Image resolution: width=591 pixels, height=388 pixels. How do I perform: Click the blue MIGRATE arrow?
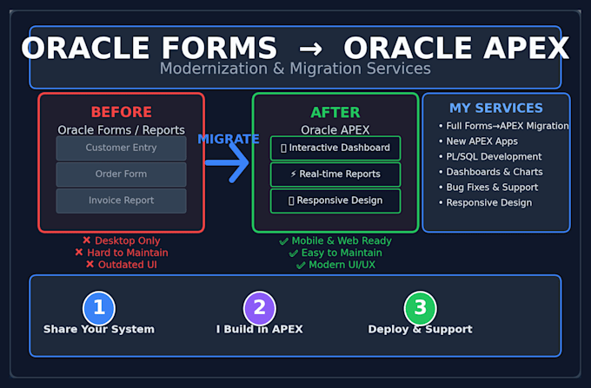tap(227, 163)
